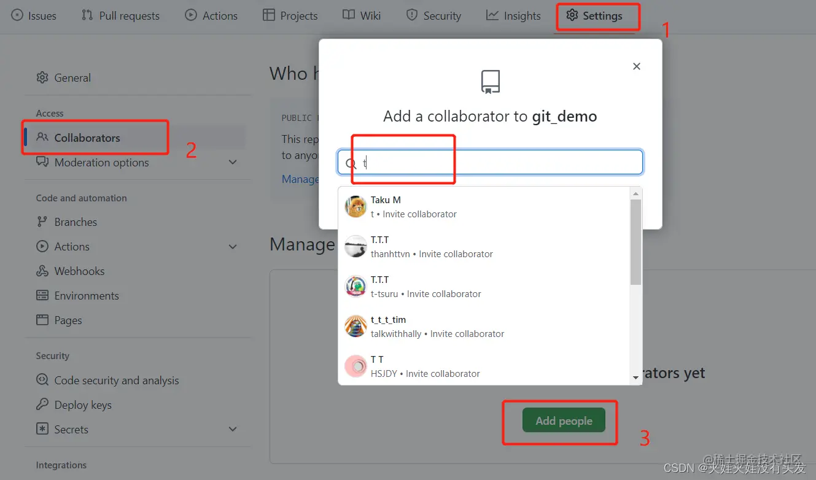Click t-tsuru avatar thumbnail
Image resolution: width=816 pixels, height=480 pixels.
point(356,287)
